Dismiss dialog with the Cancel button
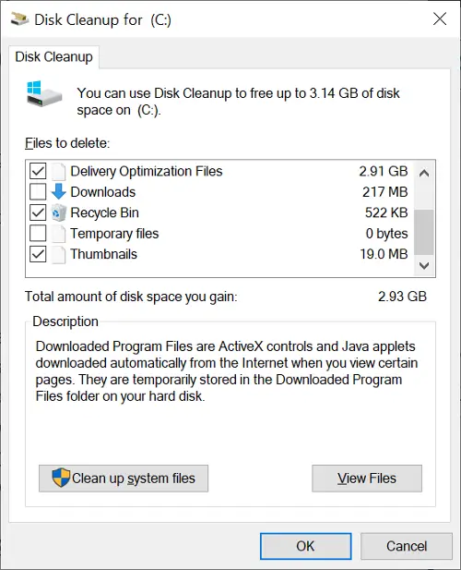This screenshot has width=461, height=570. tap(407, 546)
